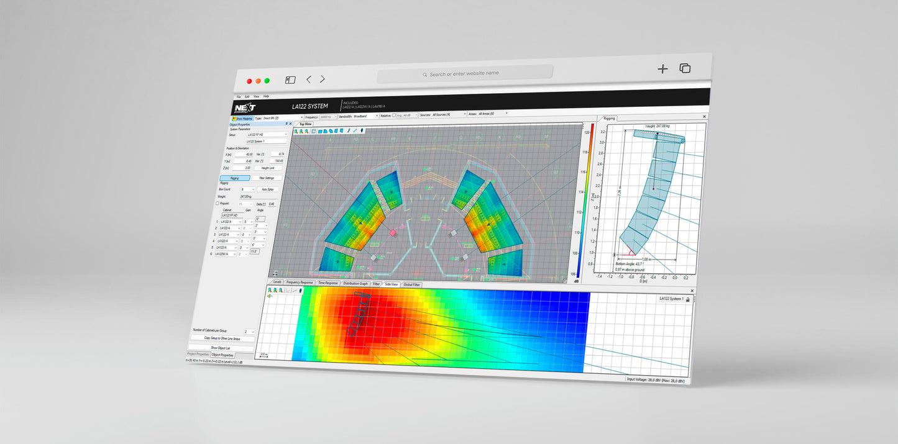Image resolution: width=898 pixels, height=444 pixels.
Task: Click the pencil draw tool in Top View toolbar
Action: (x=348, y=131)
